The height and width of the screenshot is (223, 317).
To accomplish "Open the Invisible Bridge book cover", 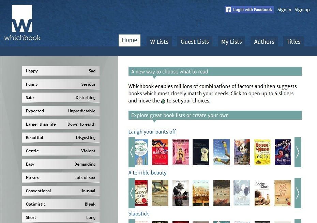I will 242,193.
